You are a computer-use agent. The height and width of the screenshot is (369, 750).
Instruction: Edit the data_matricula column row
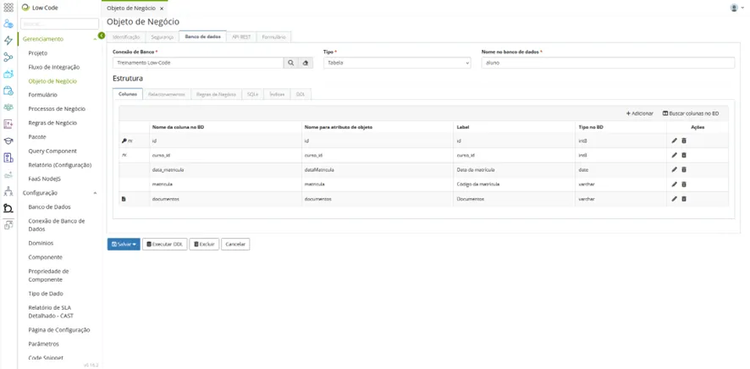(x=675, y=169)
